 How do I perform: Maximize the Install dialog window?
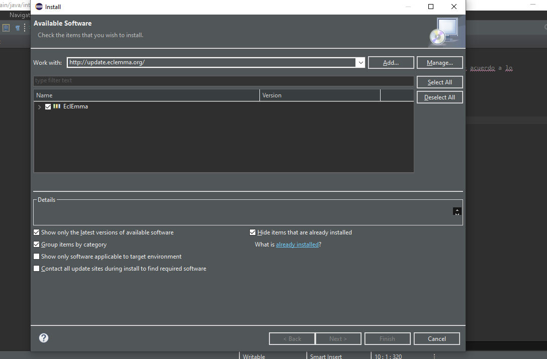coord(431,7)
